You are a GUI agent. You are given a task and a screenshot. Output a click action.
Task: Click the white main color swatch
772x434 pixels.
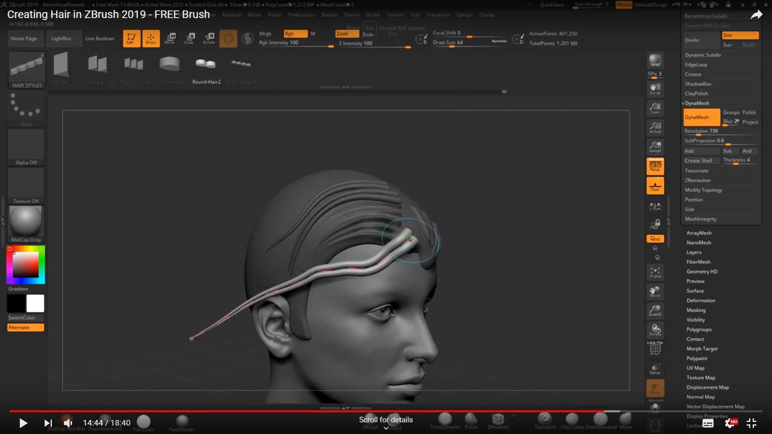[x=35, y=303]
